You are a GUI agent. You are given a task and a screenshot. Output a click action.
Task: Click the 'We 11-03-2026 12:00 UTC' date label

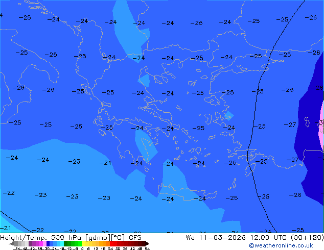point(236,238)
